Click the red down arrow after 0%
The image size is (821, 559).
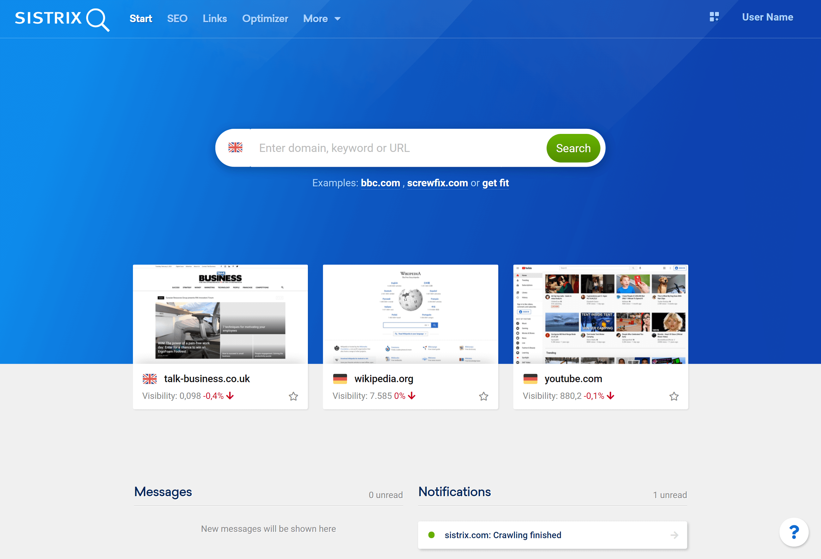click(411, 396)
